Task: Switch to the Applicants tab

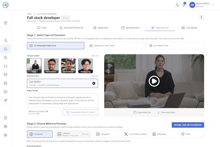Action: pos(101,28)
